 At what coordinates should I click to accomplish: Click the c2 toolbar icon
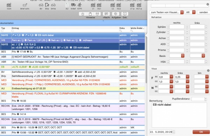pyautogui.click(x=113, y=5)
